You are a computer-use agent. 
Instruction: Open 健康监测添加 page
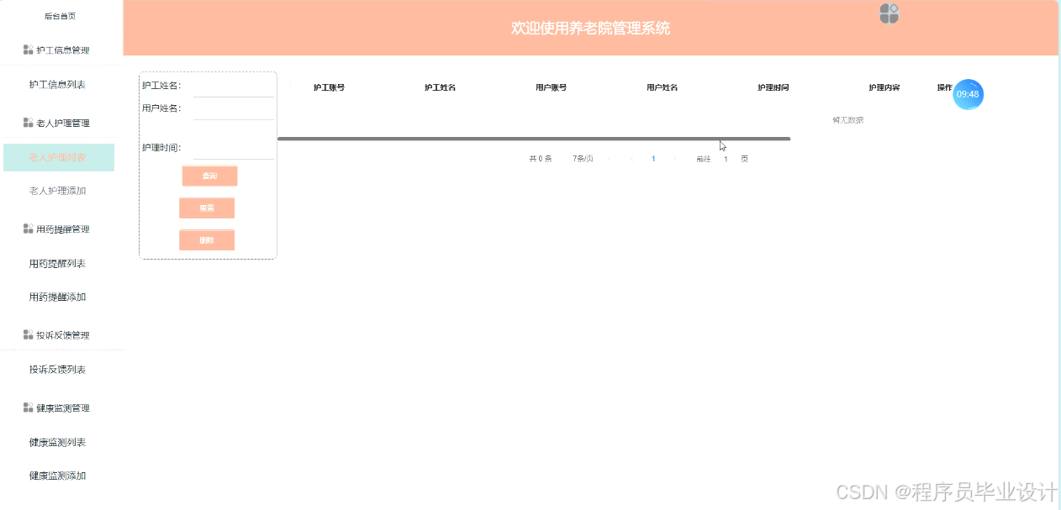tap(58, 476)
